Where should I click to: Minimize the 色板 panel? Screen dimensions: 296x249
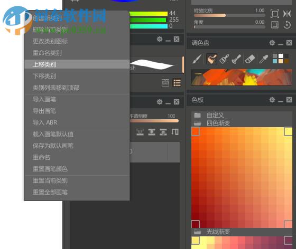[x=281, y=101]
